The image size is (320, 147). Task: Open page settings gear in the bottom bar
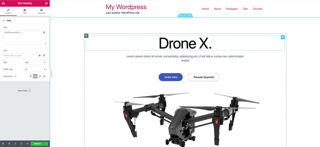(x=3, y=144)
